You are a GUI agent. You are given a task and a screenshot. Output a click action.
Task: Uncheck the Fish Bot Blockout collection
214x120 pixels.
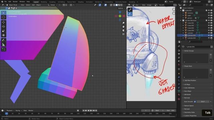click(206, 20)
